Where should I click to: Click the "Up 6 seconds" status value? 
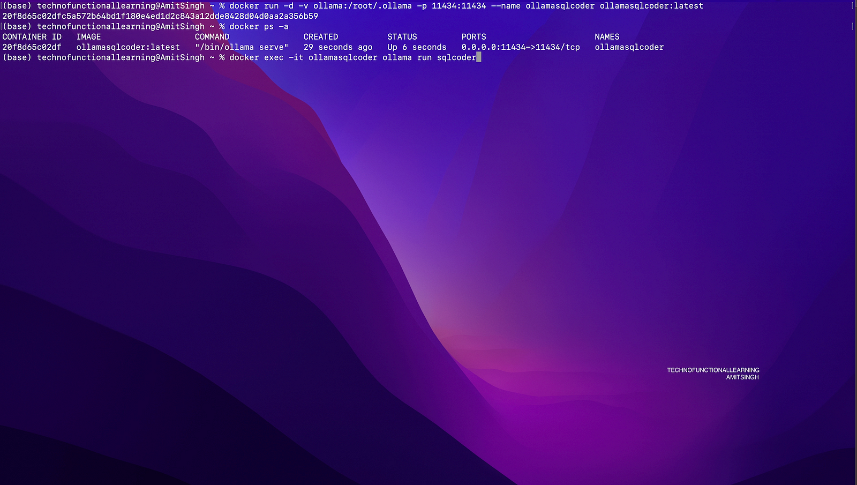(417, 47)
